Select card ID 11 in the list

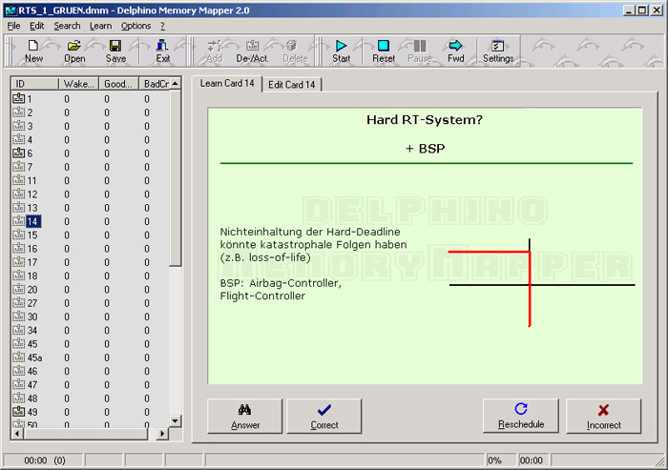tap(31, 180)
